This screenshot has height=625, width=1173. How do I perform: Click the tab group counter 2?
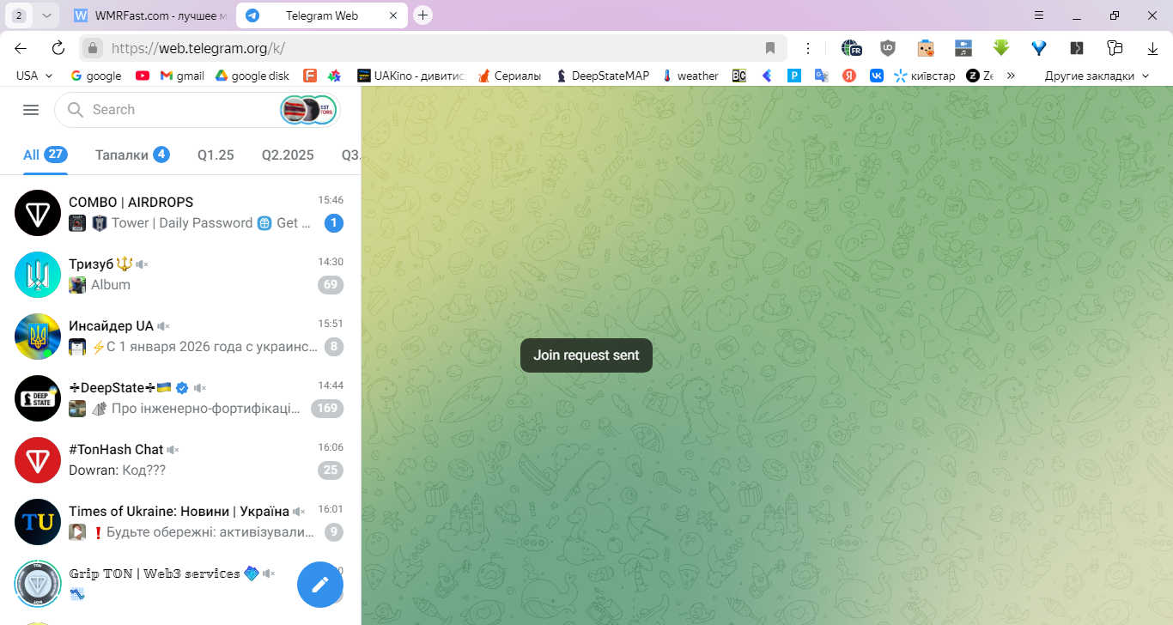(19, 15)
